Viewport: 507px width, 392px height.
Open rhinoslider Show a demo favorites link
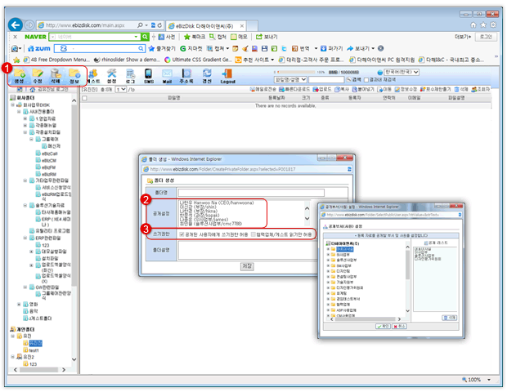pos(127,60)
